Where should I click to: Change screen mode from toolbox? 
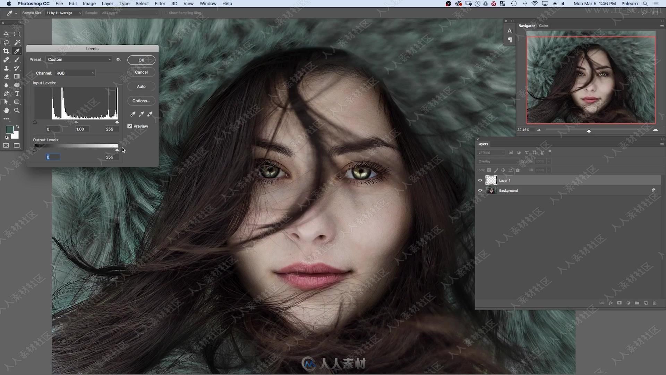pyautogui.click(x=17, y=145)
